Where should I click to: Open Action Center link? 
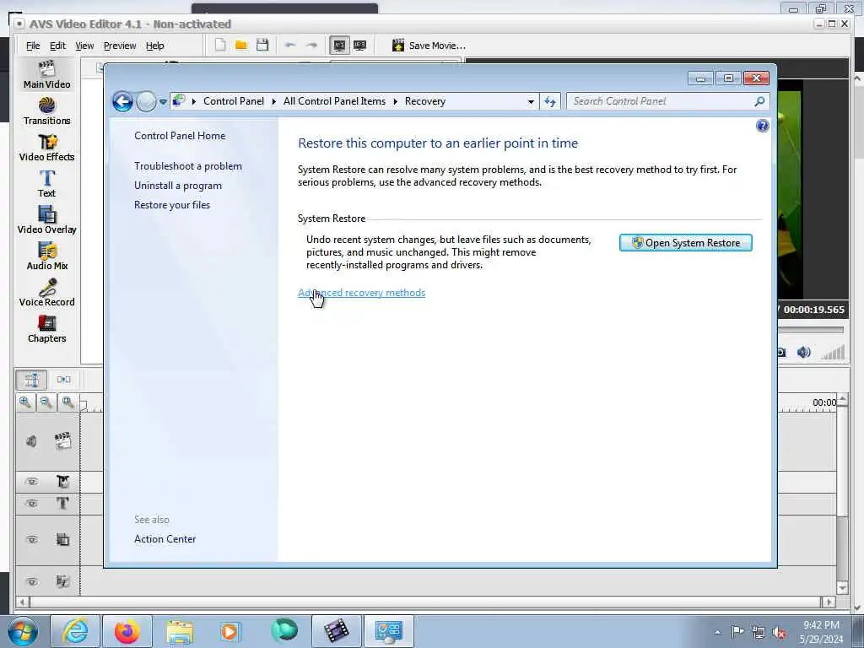click(165, 539)
